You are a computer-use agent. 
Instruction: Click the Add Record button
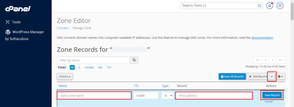(258, 76)
